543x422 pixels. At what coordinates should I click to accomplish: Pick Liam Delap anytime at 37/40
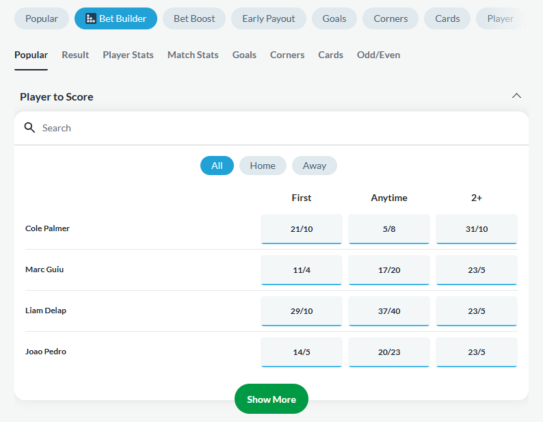(389, 311)
